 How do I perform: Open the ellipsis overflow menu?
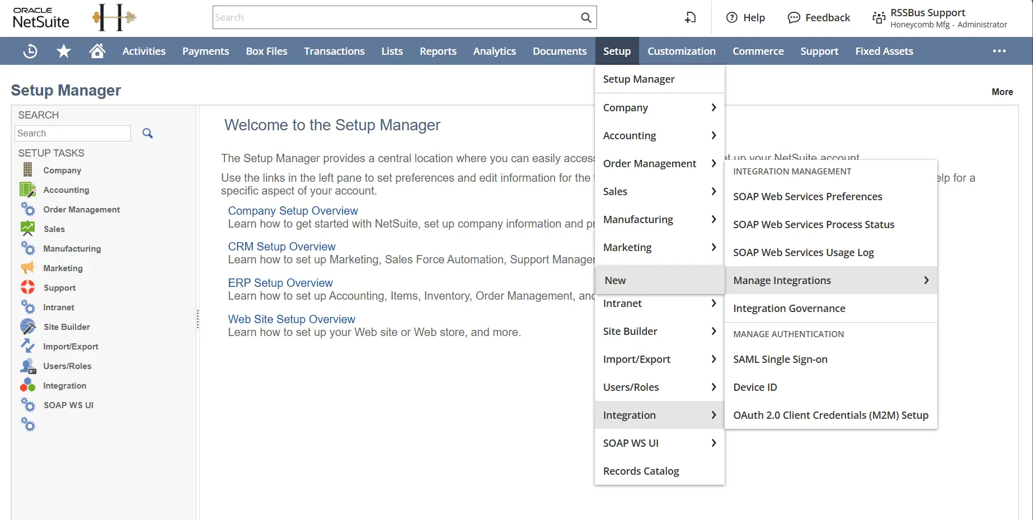[x=998, y=51]
